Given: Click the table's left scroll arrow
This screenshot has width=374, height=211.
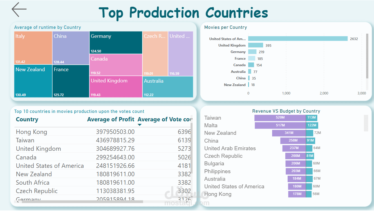Looking at the screenshot, I should 18,201.
